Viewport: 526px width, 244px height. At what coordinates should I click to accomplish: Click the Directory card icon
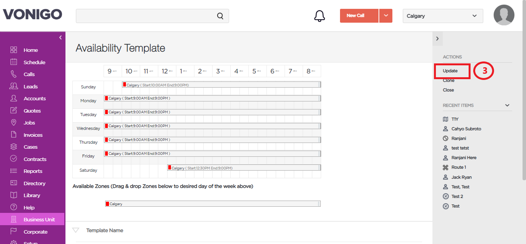point(14,183)
